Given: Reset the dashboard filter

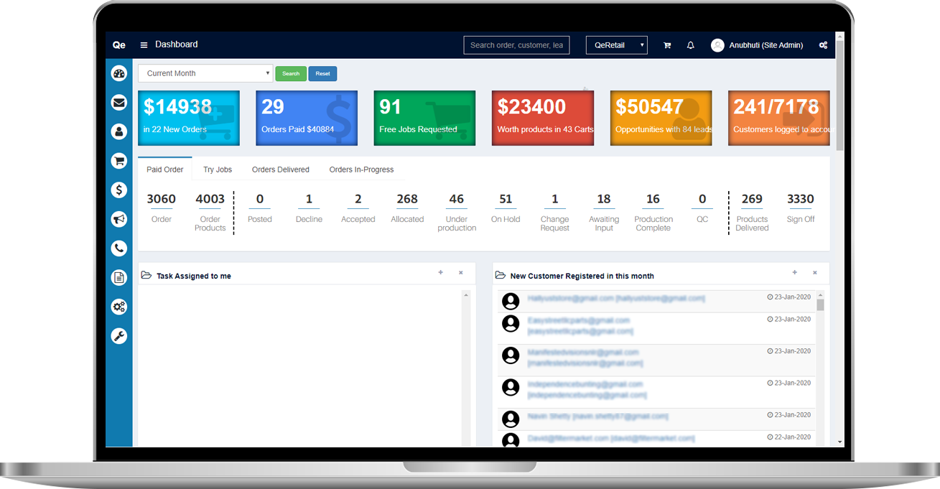Looking at the screenshot, I should tap(322, 73).
